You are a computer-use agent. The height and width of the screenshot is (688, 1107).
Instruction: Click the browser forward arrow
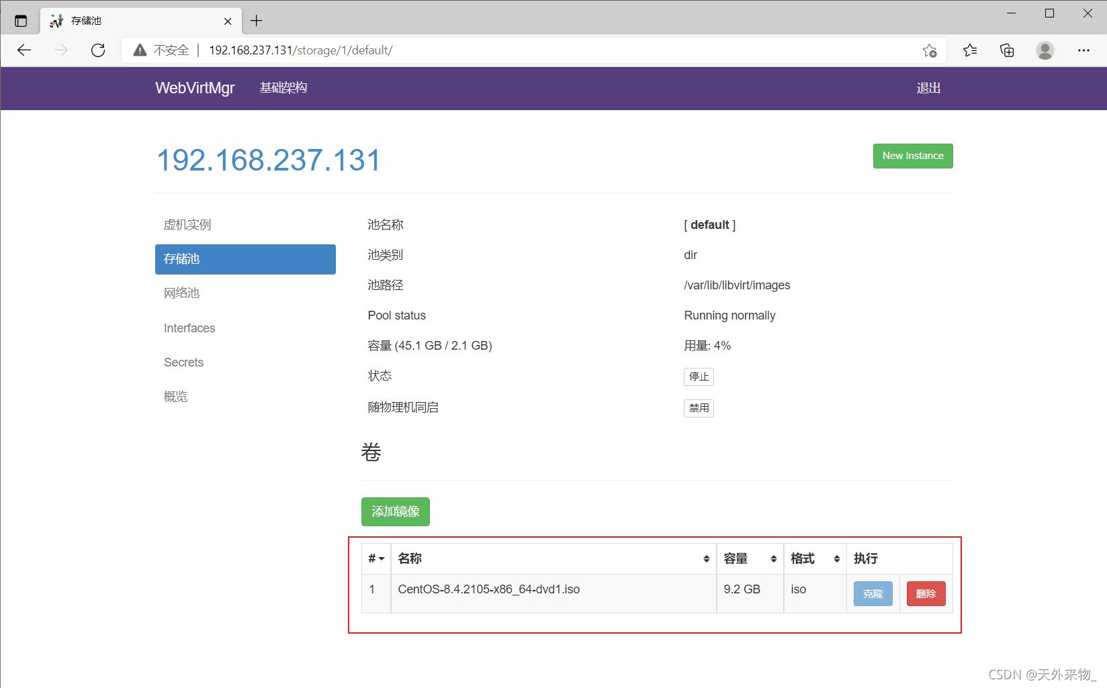pyautogui.click(x=61, y=50)
